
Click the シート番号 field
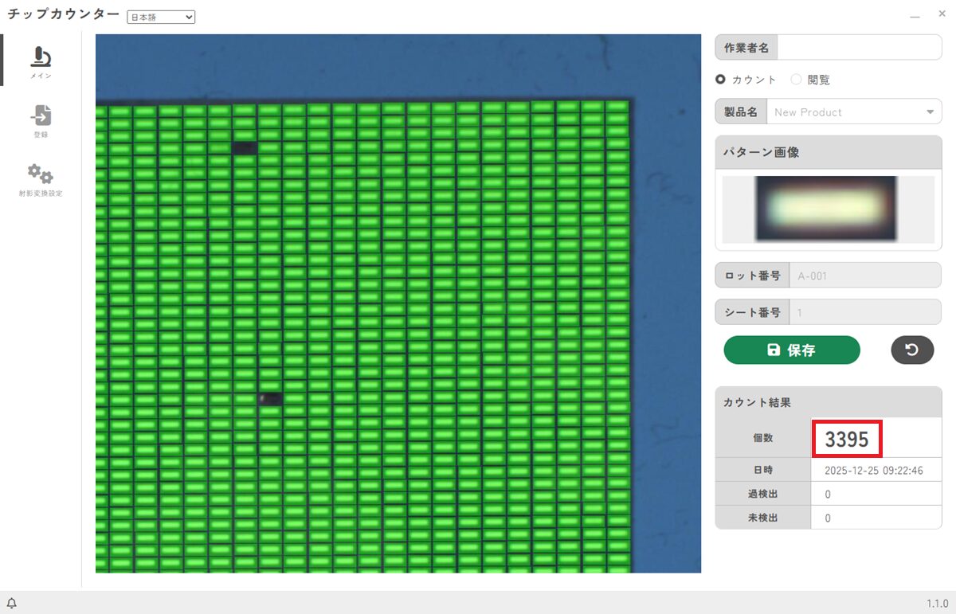864,312
